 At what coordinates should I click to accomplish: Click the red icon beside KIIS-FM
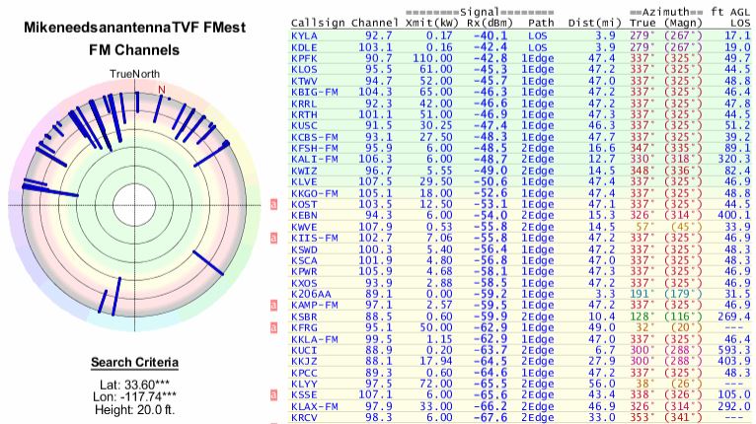click(275, 238)
